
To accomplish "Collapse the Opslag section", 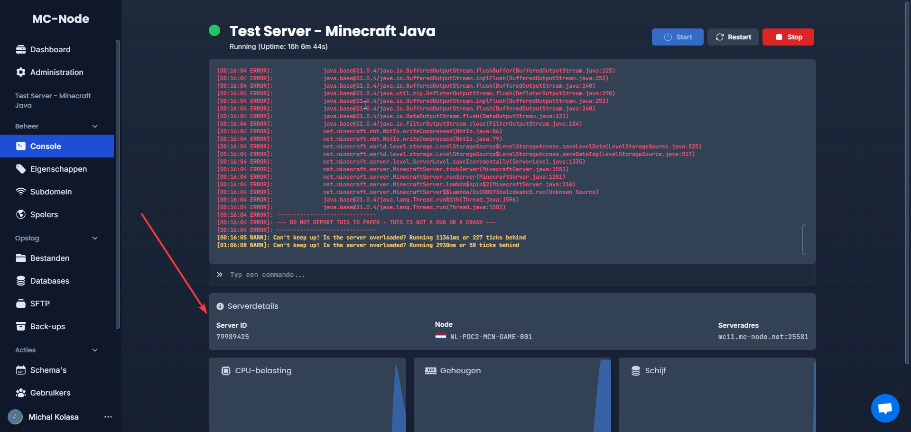I will [95, 238].
